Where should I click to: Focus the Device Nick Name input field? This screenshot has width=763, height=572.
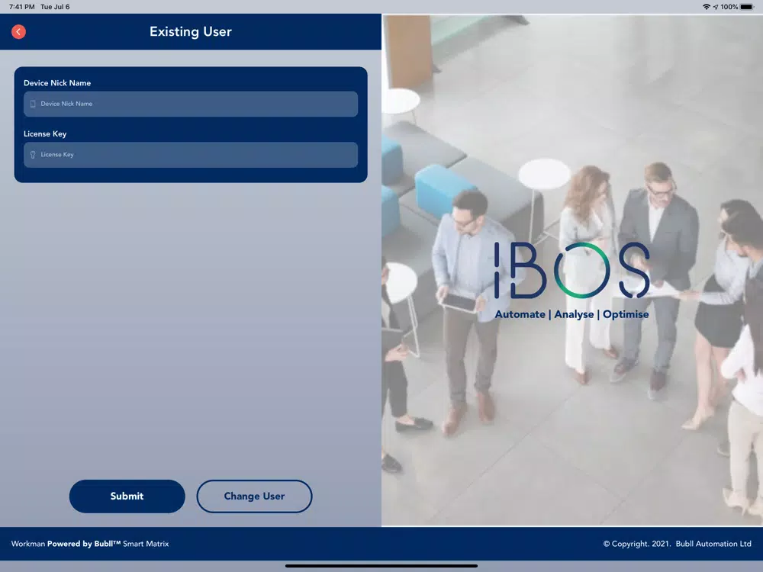pyautogui.click(x=191, y=104)
